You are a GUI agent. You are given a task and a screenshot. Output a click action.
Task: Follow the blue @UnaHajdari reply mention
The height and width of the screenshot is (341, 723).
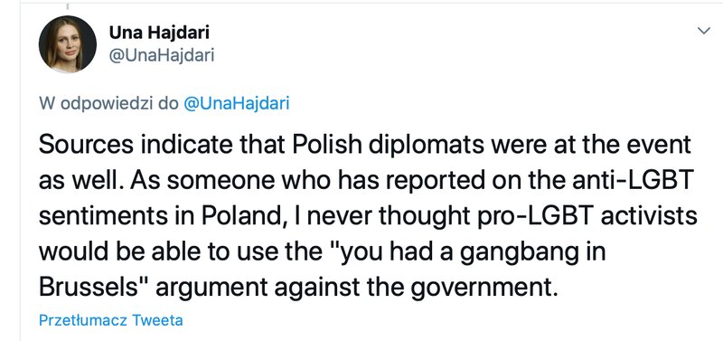(236, 103)
